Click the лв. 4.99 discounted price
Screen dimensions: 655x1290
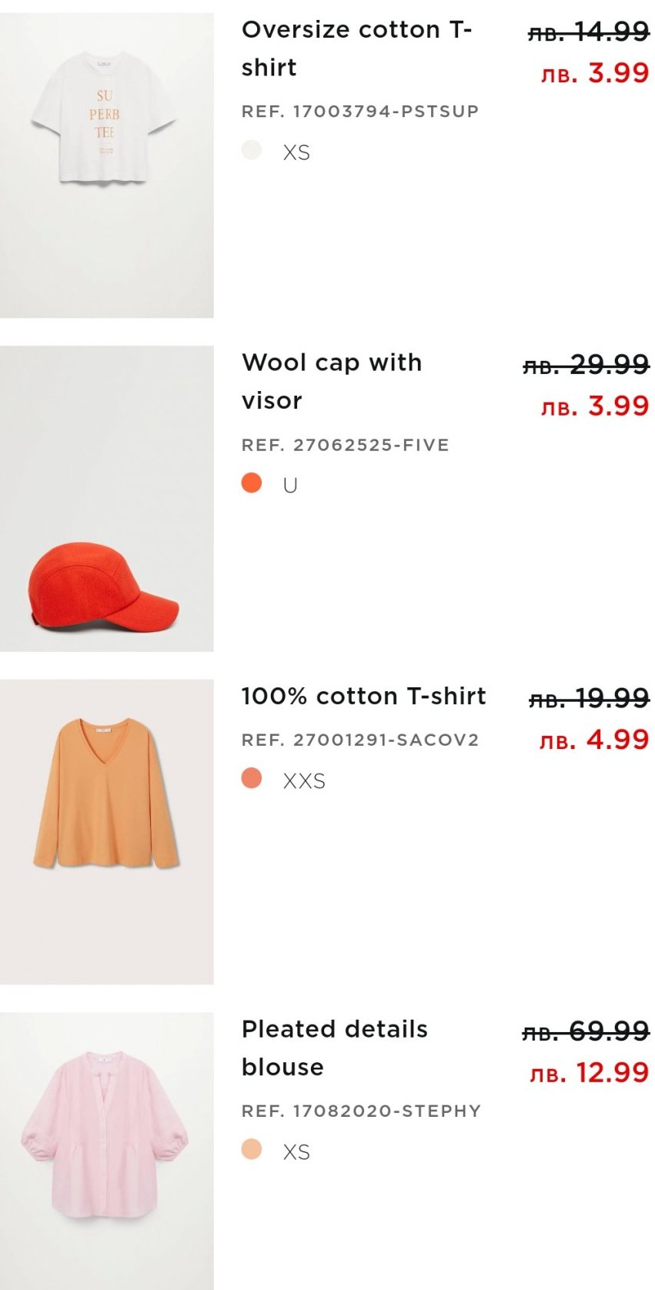tap(594, 740)
